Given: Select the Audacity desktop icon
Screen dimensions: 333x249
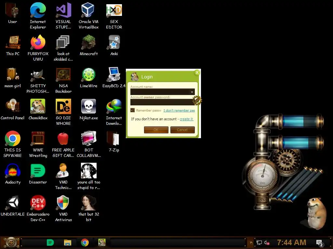Looking at the screenshot, I should point(13,174).
